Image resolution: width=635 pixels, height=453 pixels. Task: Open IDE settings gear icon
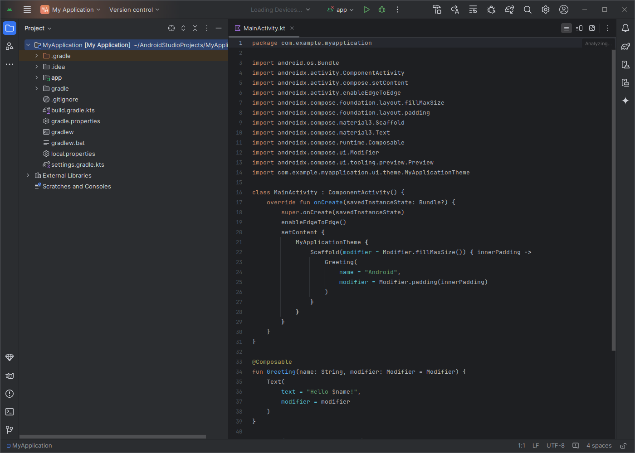546,10
